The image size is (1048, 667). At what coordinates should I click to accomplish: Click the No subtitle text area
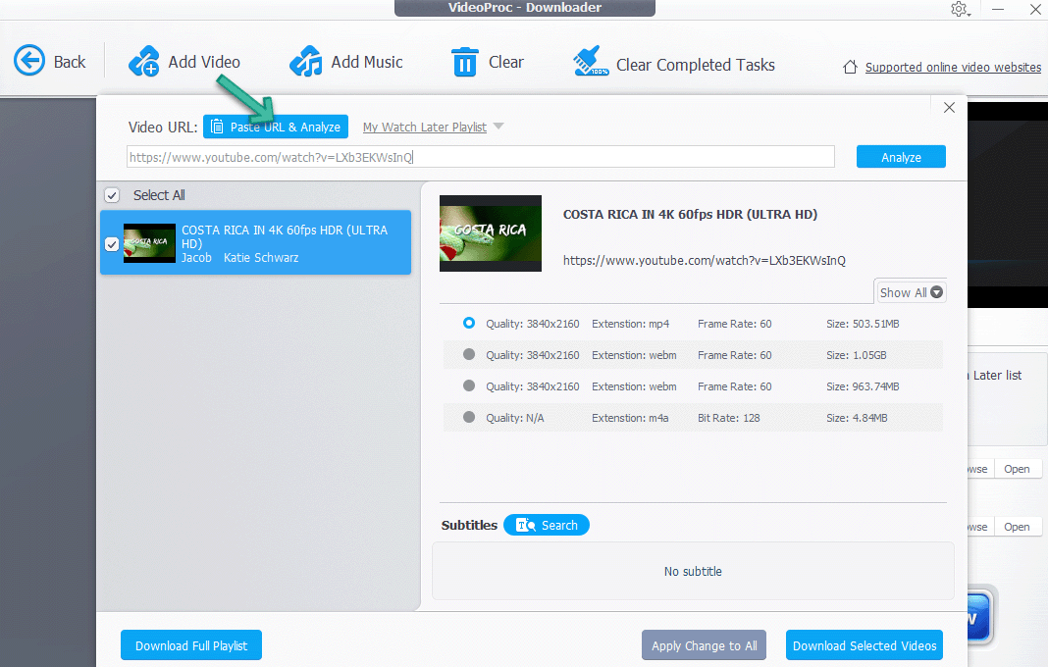(x=693, y=572)
